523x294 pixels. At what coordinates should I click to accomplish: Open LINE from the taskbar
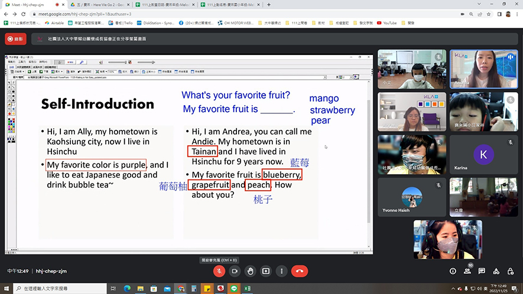pos(234,288)
